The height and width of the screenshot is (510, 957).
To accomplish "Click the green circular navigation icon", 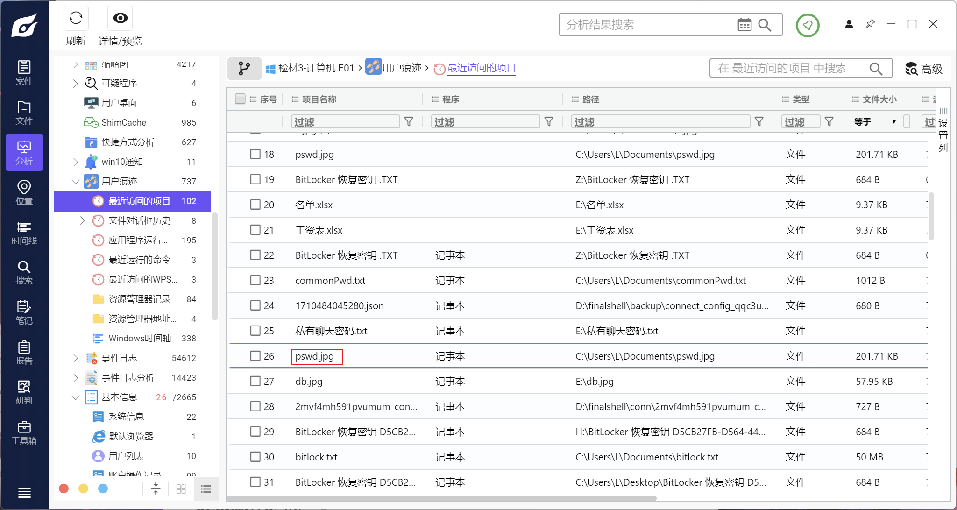I will 808,25.
